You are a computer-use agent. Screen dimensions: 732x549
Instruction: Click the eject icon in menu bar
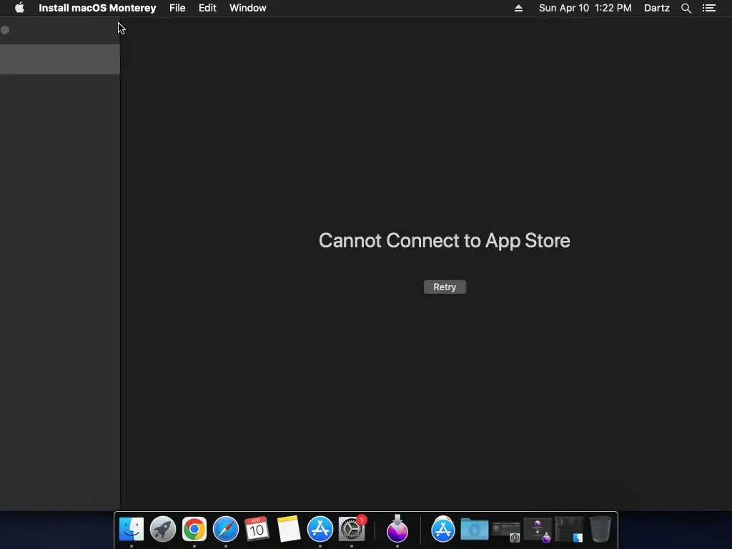click(518, 8)
